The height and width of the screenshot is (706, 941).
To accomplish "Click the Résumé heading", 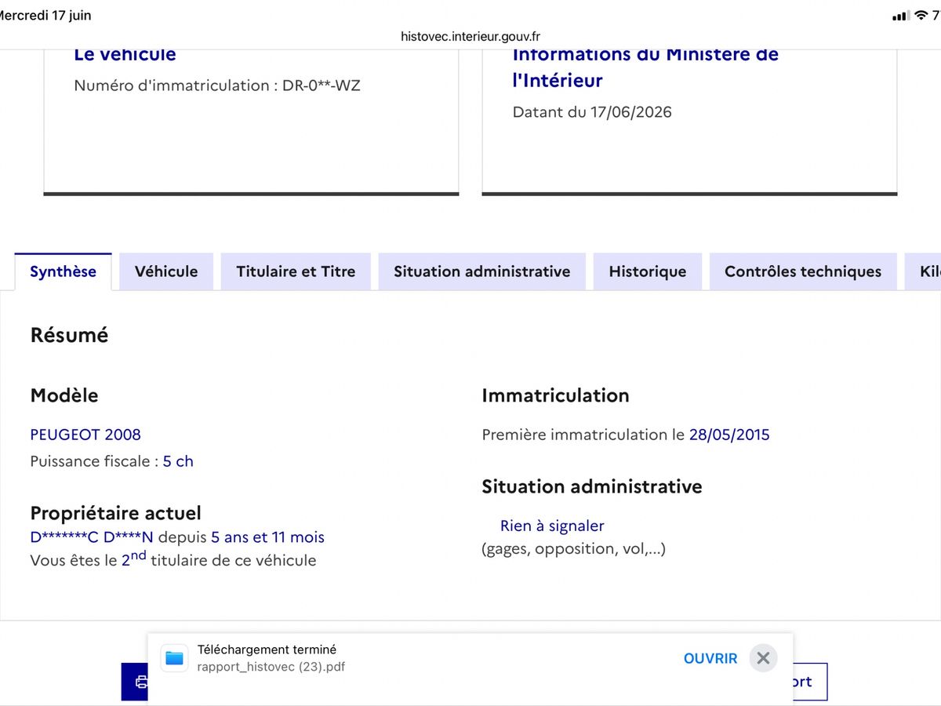I will [69, 336].
